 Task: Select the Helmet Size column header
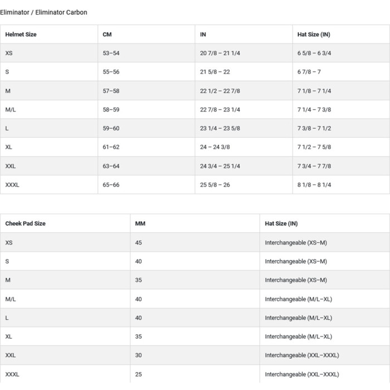click(x=21, y=35)
